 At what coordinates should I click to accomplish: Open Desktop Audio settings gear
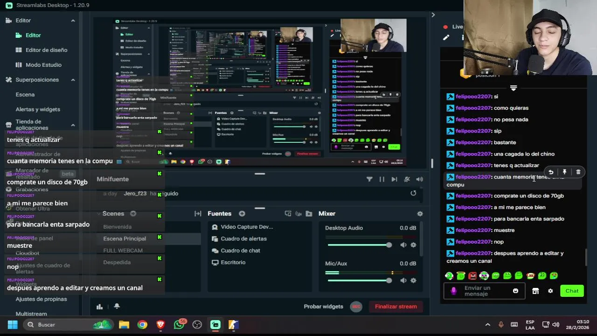413,245
